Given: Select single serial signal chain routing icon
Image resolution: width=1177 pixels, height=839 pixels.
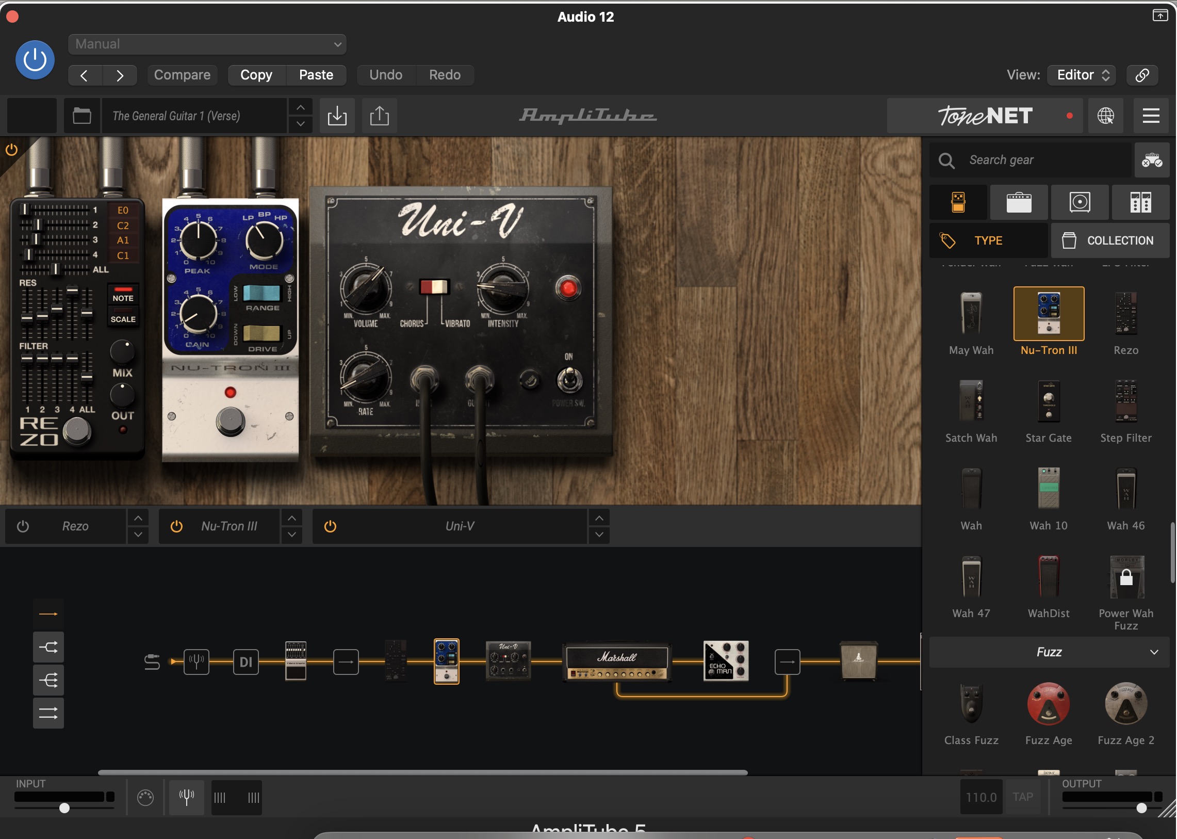Looking at the screenshot, I should tap(48, 614).
